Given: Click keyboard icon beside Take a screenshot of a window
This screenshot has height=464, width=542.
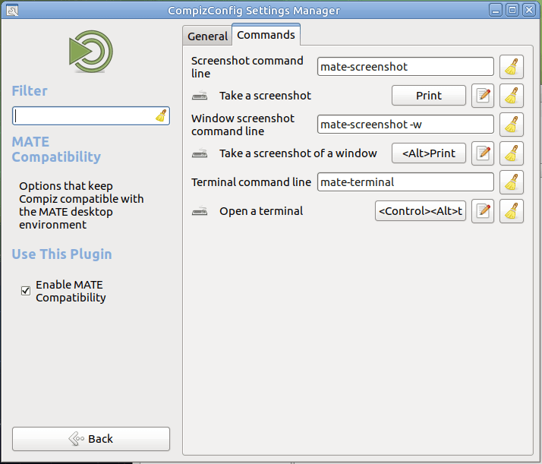Looking at the screenshot, I should coord(200,153).
